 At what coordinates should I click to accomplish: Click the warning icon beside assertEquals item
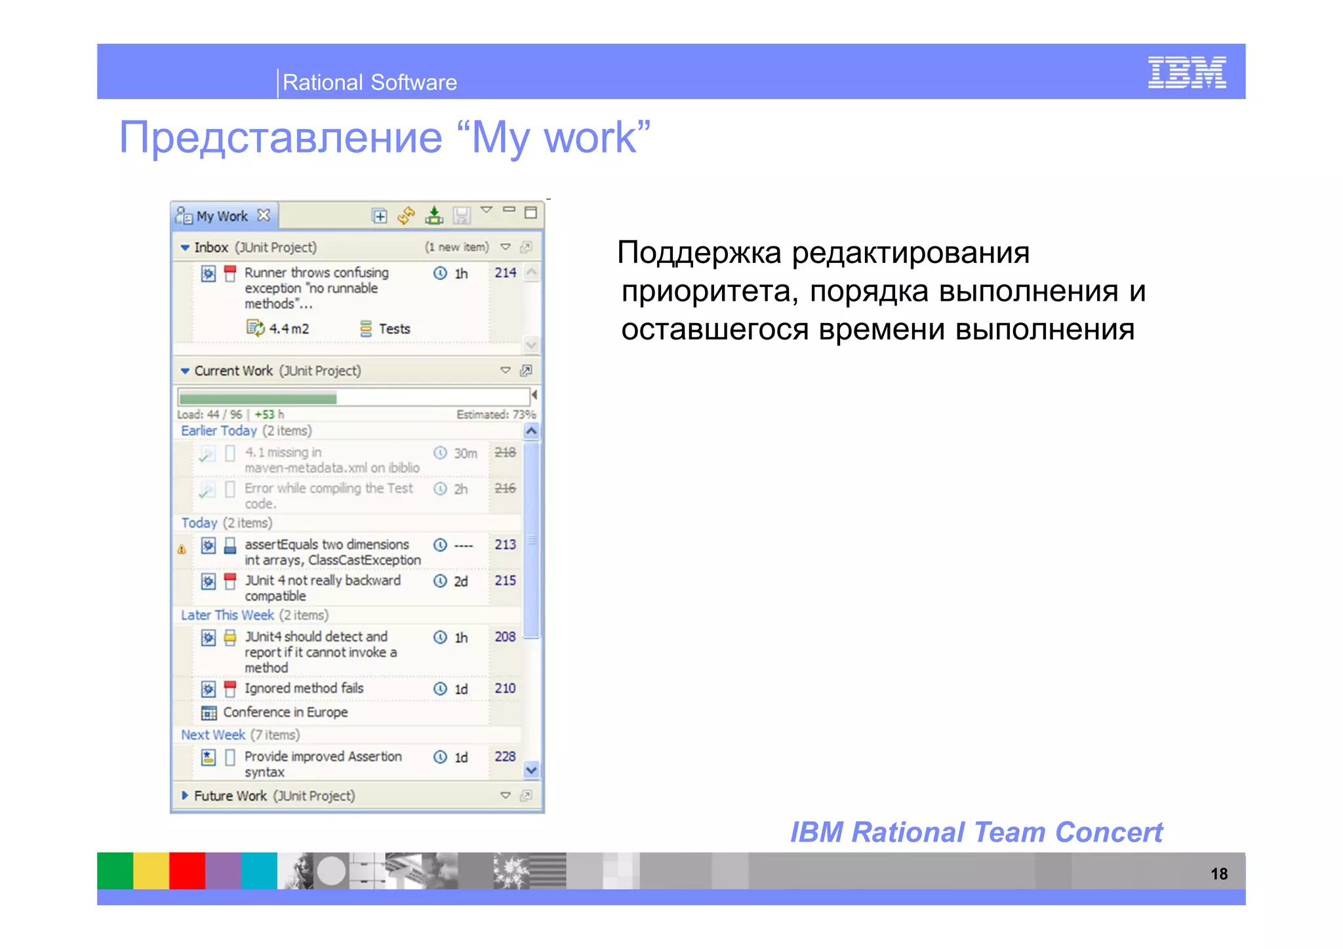[182, 549]
